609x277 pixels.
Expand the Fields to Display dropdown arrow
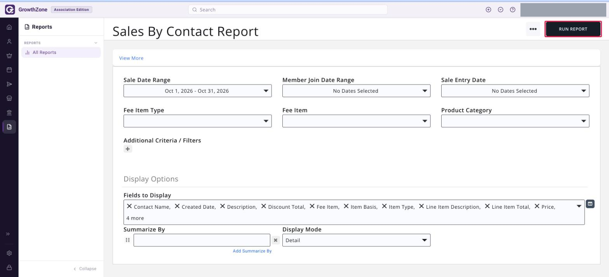[579, 206]
